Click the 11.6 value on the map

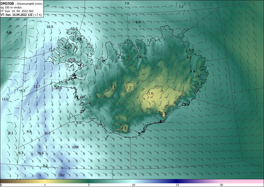40,153
